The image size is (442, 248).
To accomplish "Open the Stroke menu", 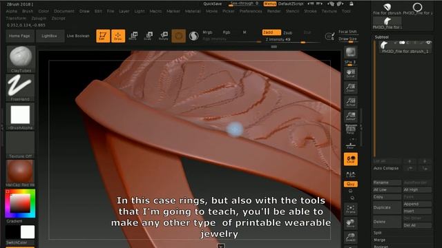I will [310, 11].
